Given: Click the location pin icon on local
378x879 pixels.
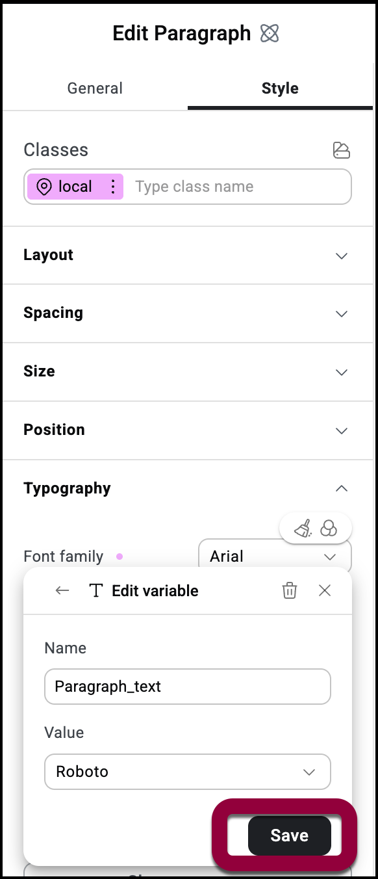Looking at the screenshot, I should 44,187.
